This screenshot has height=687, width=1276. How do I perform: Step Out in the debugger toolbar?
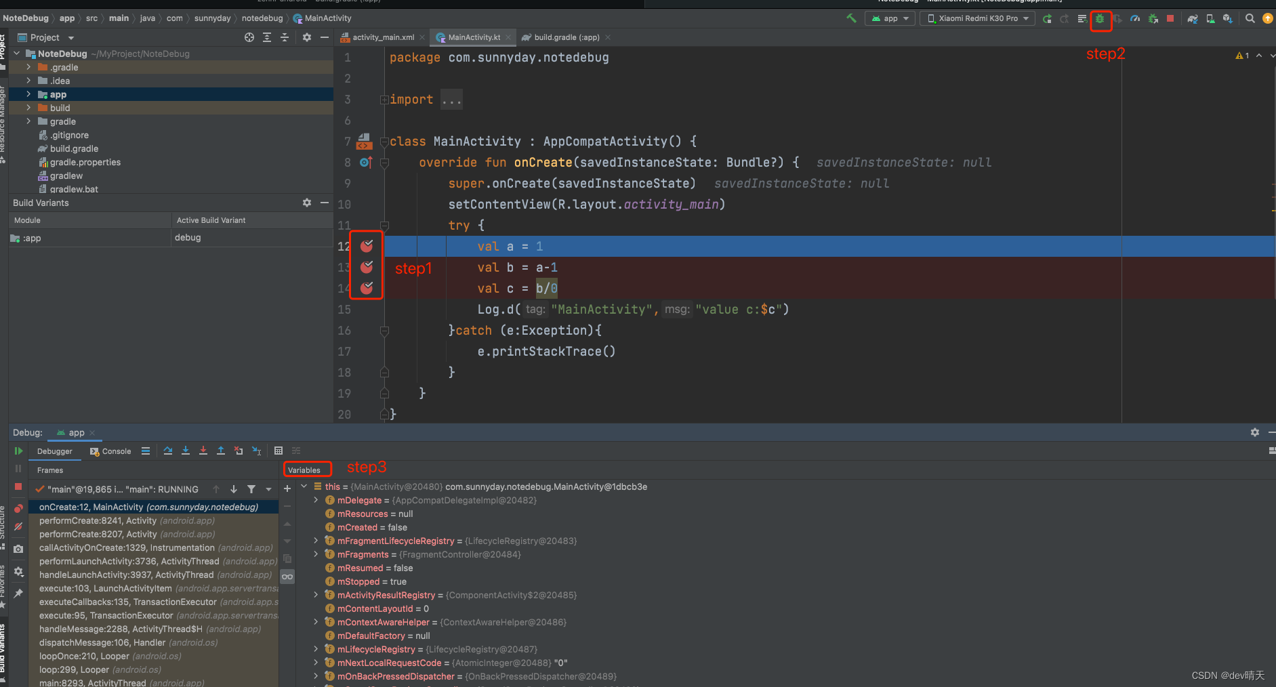[x=221, y=451]
